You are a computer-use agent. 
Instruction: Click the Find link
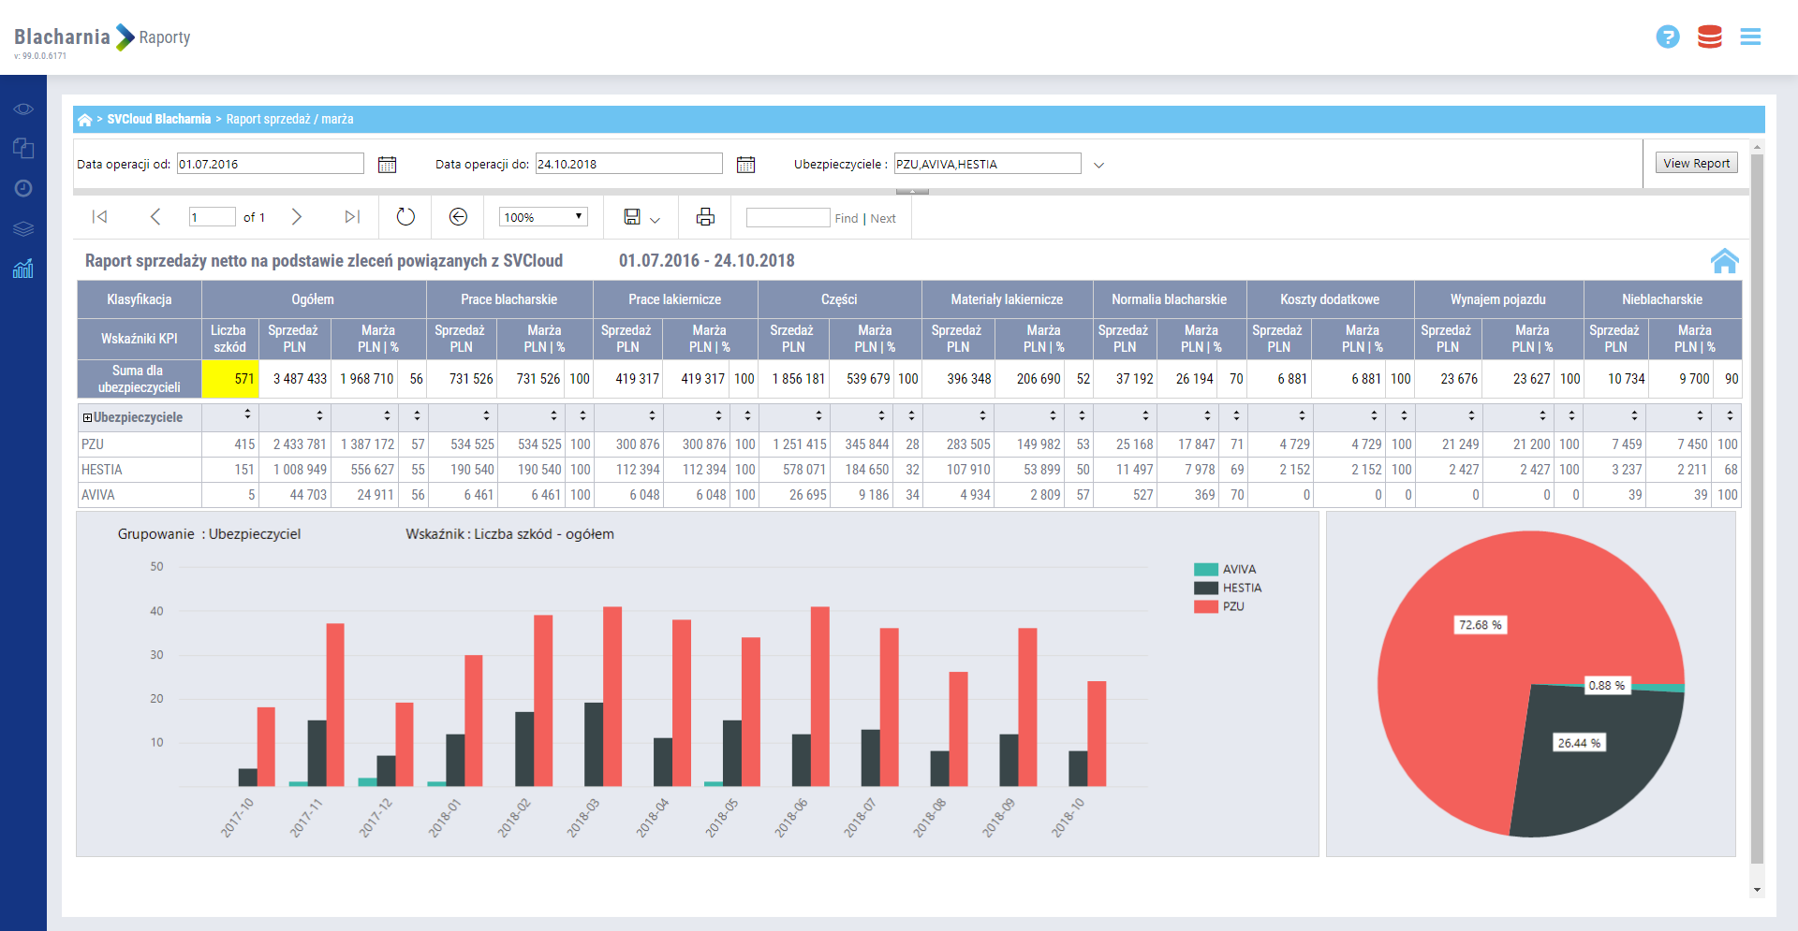846,218
